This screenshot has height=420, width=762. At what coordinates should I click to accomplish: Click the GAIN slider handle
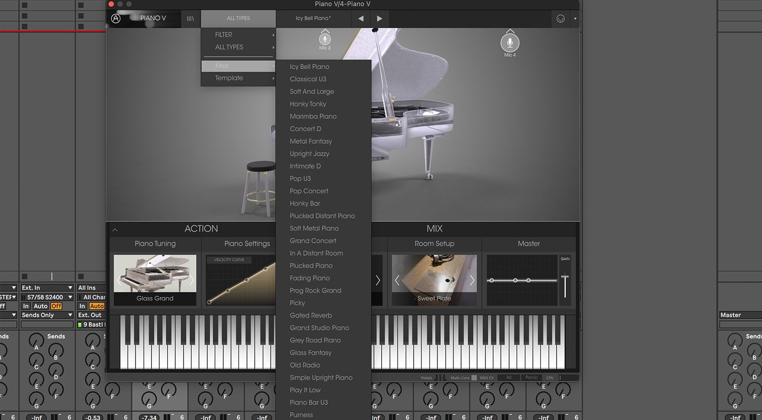(565, 277)
